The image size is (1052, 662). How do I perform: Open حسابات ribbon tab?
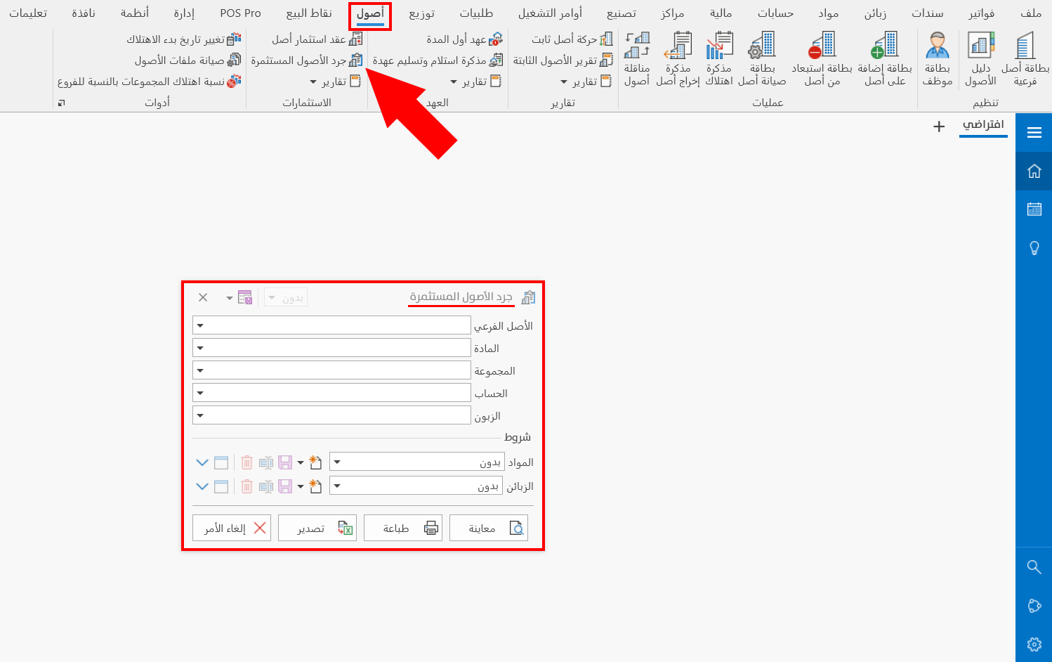pos(775,13)
